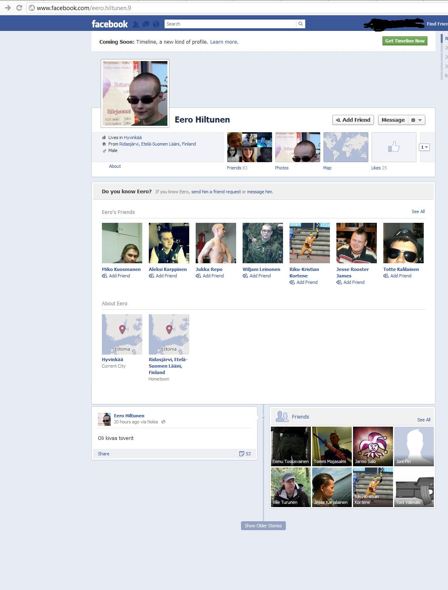Image resolution: width=448 pixels, height=590 pixels.
Task: Click Add Friend button next to Eero's name
Action: tap(353, 120)
